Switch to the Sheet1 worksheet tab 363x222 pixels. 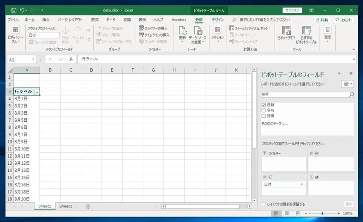click(65, 206)
